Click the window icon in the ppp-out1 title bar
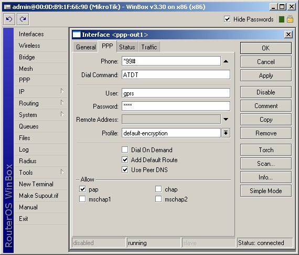Viewport: 299px width, 255px height. 77,35
